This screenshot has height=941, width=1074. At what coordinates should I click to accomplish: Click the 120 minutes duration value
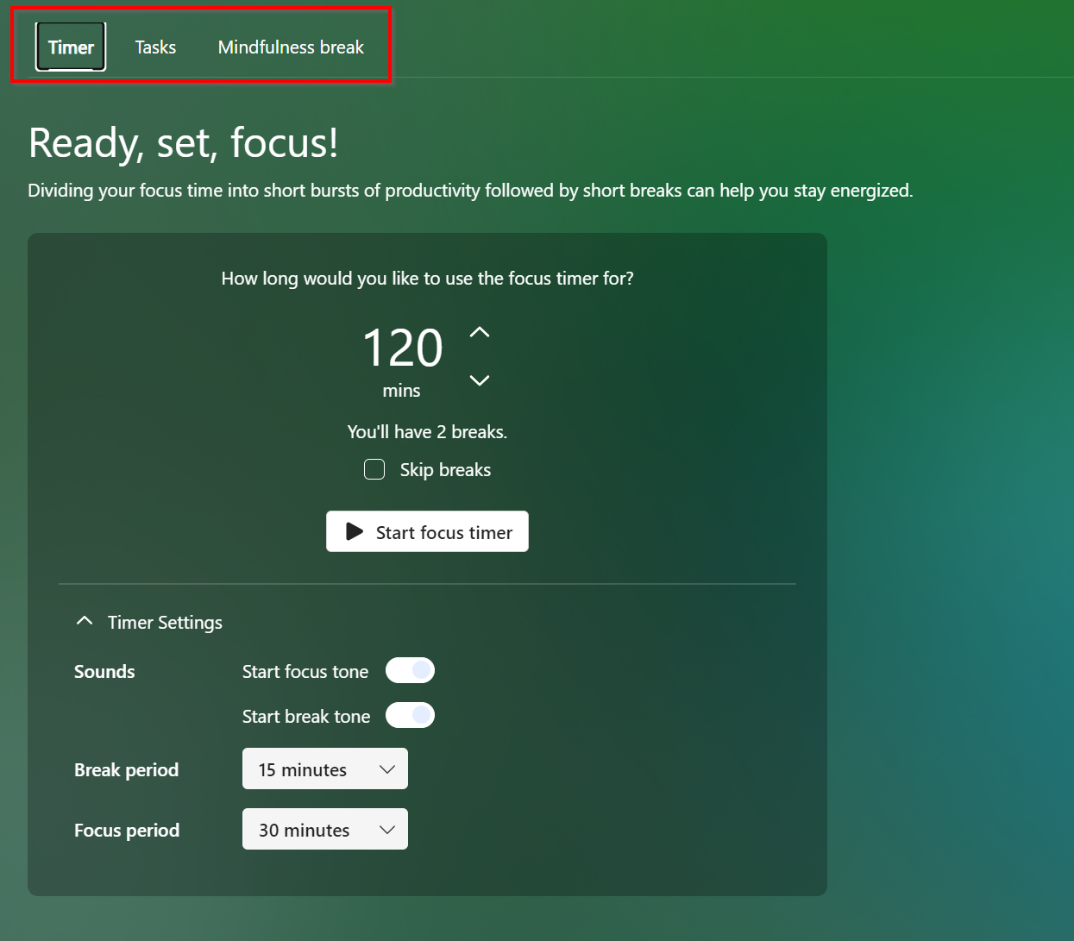pyautogui.click(x=402, y=348)
